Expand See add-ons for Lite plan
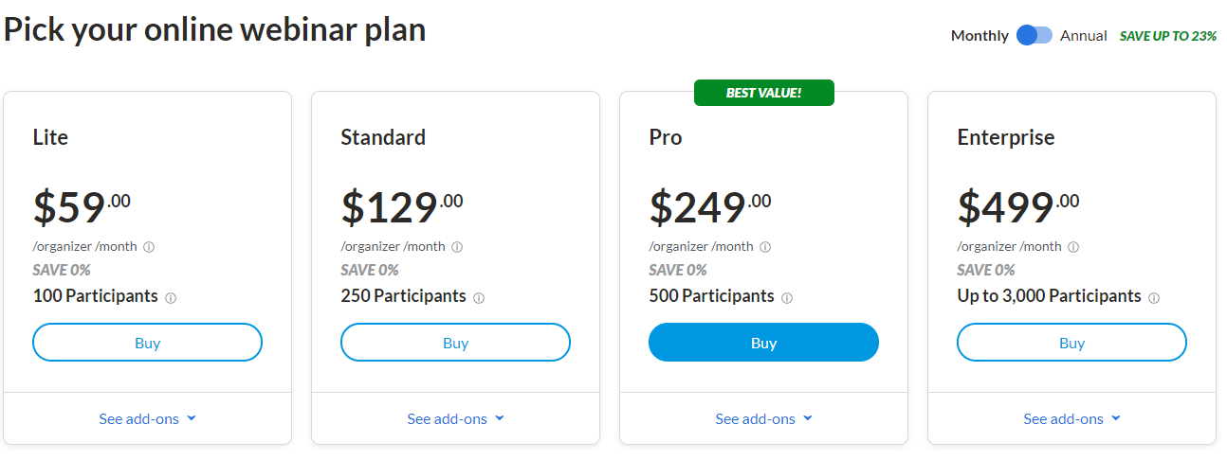Screen dimensions: 1227x460 tap(148, 418)
